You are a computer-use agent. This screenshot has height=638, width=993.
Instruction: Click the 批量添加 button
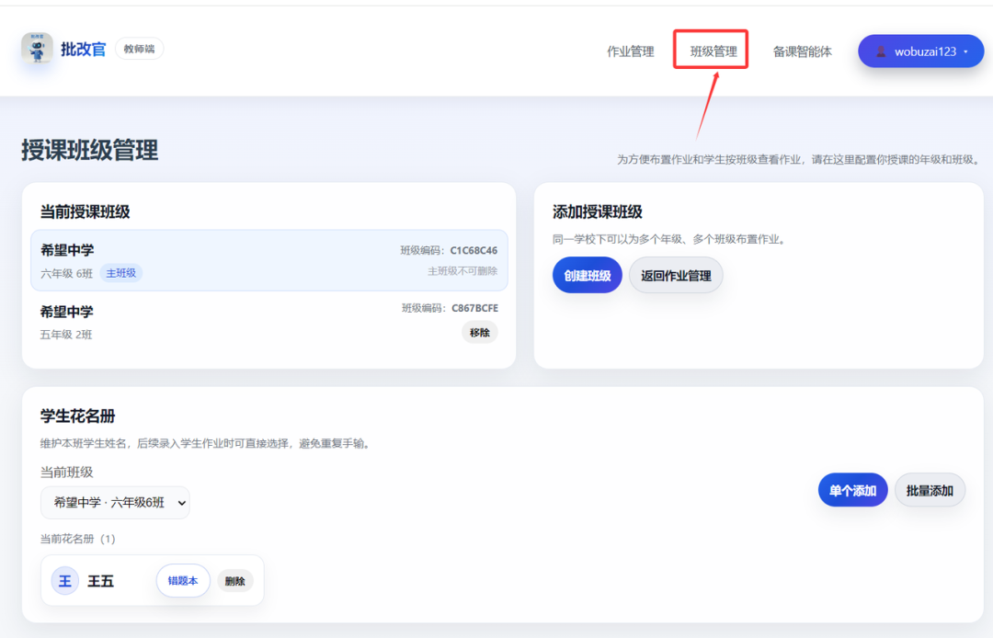[929, 490]
